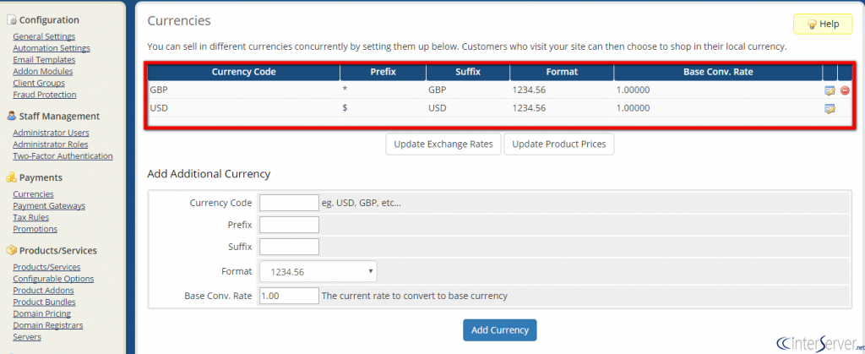Click the Currency Code column header

(244, 72)
